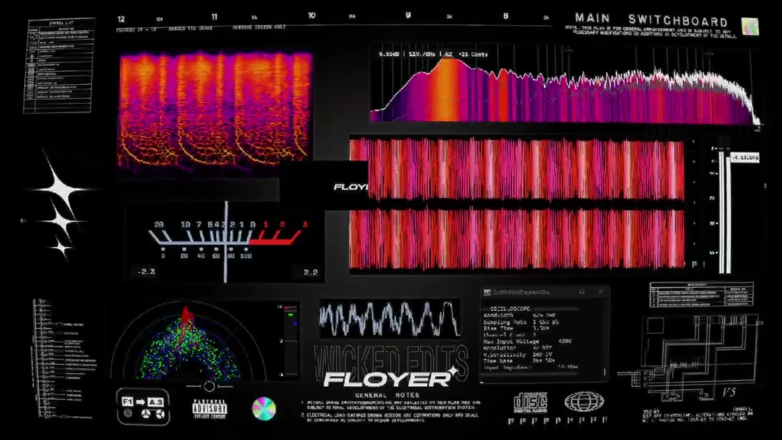Image resolution: width=782 pixels, height=440 pixels.
Task: Click the lower waveform channel
Action: 517,239
